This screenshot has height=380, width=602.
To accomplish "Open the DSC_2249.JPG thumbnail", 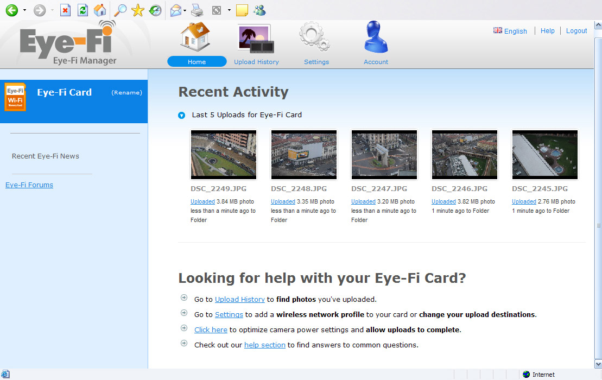I will (224, 155).
